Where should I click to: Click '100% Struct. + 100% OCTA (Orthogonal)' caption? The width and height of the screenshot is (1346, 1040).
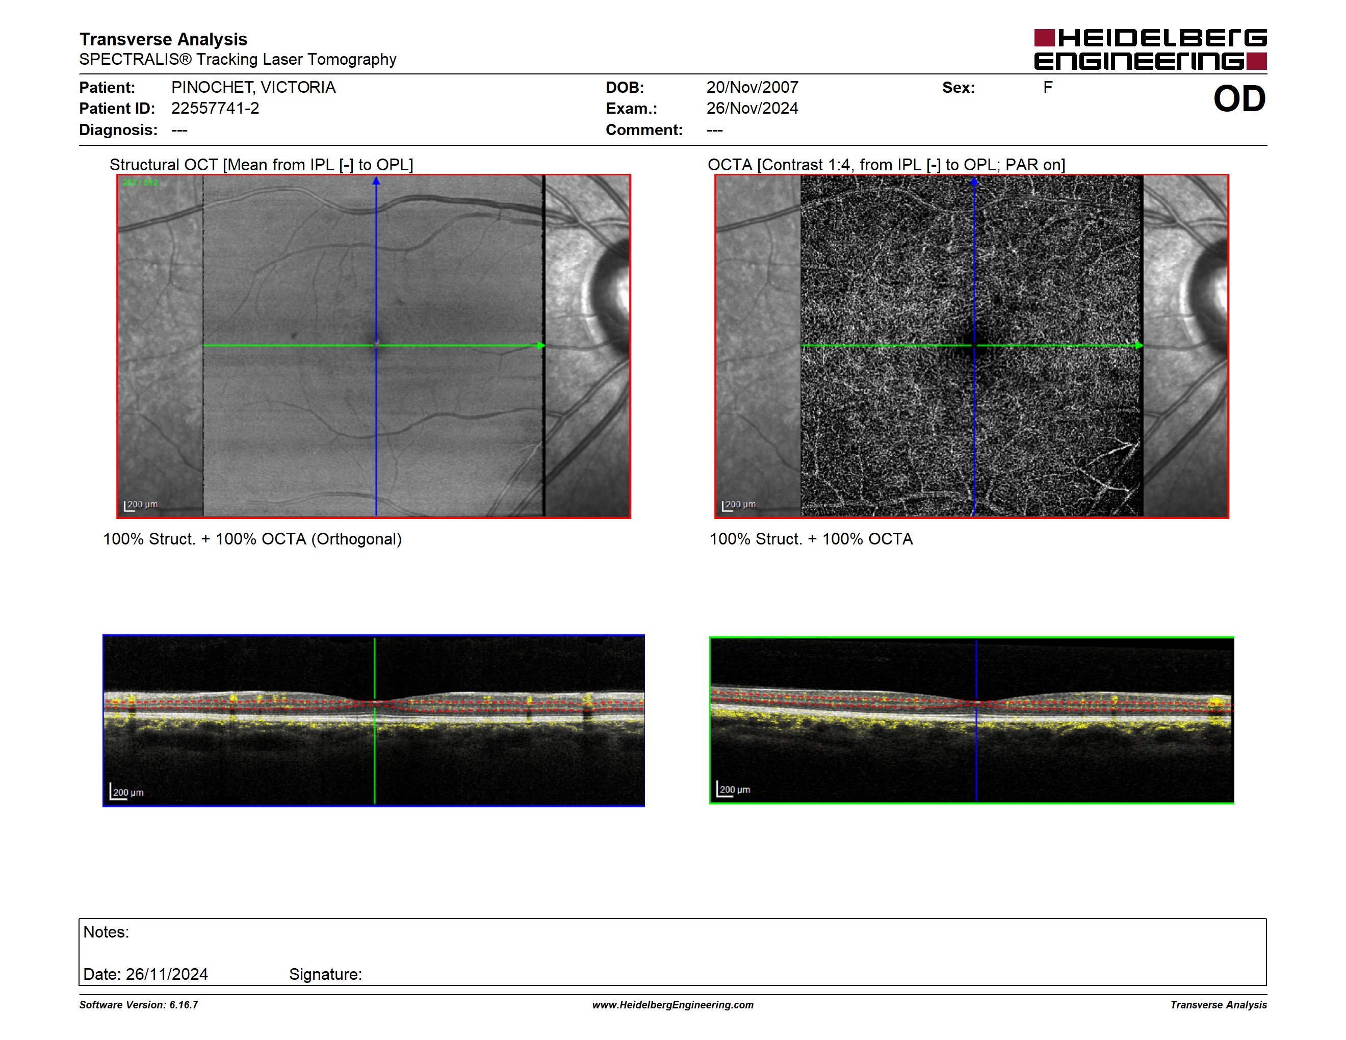[252, 539]
